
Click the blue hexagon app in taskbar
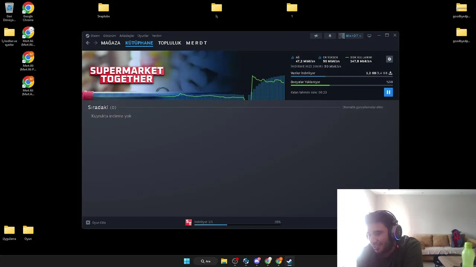(x=246, y=261)
